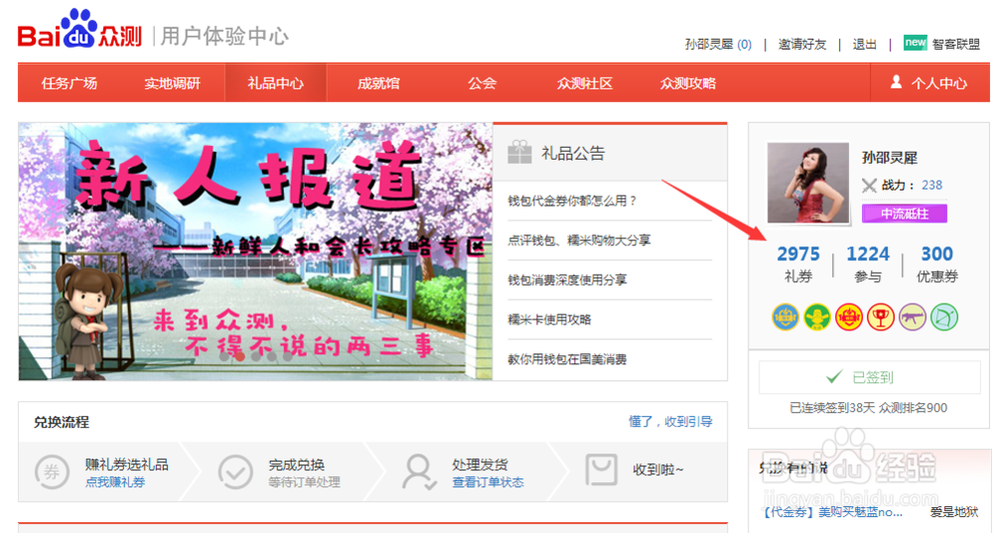Viewport: 993px width, 533px height.
Task: Click the 邀请好友 link
Action: pos(802,45)
